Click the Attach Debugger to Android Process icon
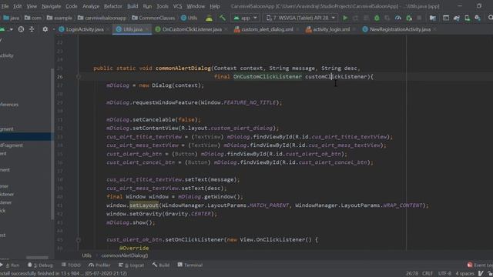Screen dimensions: 493x277 point(409,18)
